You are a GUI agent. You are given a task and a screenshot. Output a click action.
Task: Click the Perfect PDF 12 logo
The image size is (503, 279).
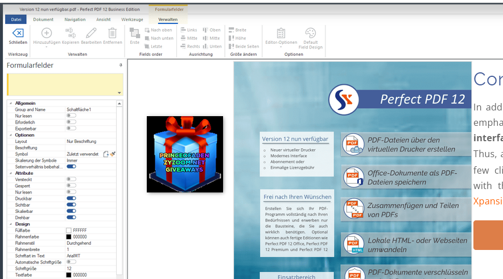coord(344,100)
